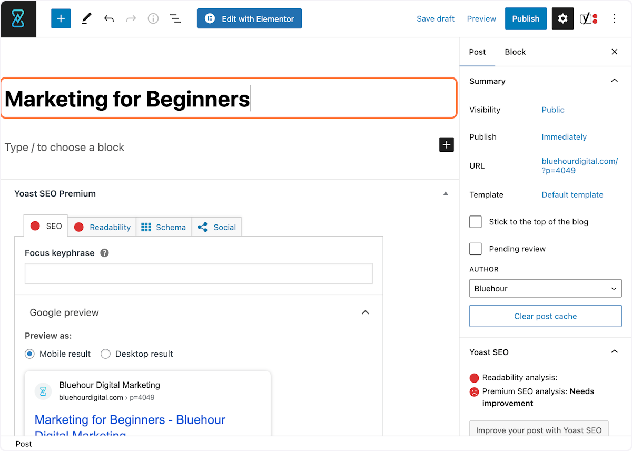
Task: Collapse the Yoast SEO sidebar section
Action: point(614,352)
